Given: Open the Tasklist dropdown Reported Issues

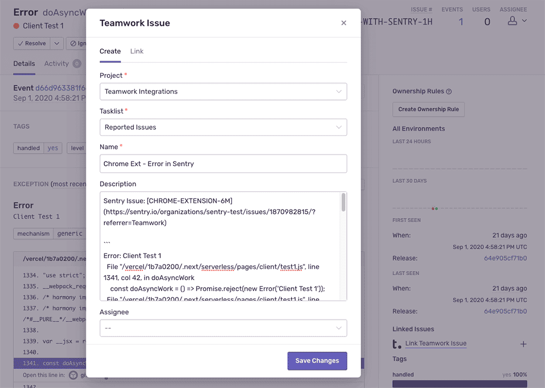Looking at the screenshot, I should pos(223,127).
